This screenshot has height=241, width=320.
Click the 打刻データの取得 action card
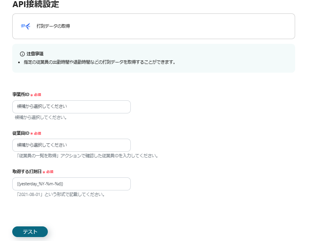coord(154,26)
